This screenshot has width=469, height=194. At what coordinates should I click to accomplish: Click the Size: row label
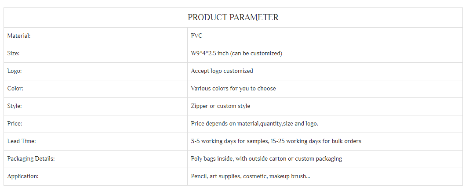[x=14, y=54]
